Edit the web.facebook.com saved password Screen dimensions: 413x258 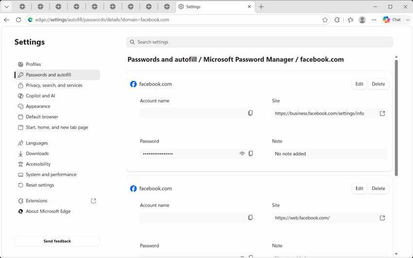pos(359,188)
